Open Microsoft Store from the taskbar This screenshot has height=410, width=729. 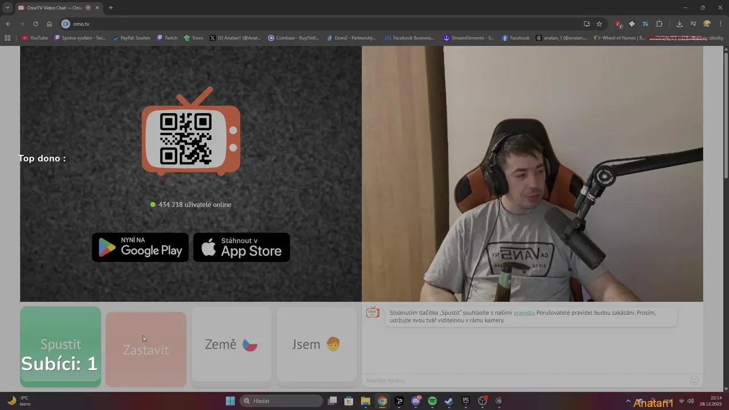pos(349,401)
